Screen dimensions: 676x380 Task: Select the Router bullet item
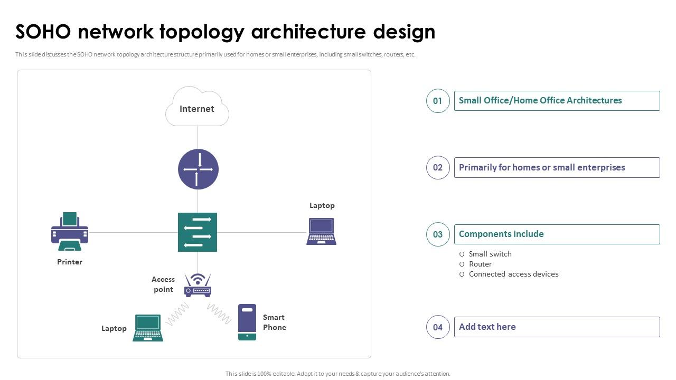(x=480, y=264)
